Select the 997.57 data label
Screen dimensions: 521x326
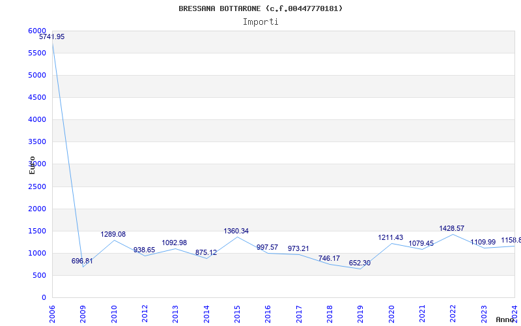pyautogui.click(x=267, y=248)
